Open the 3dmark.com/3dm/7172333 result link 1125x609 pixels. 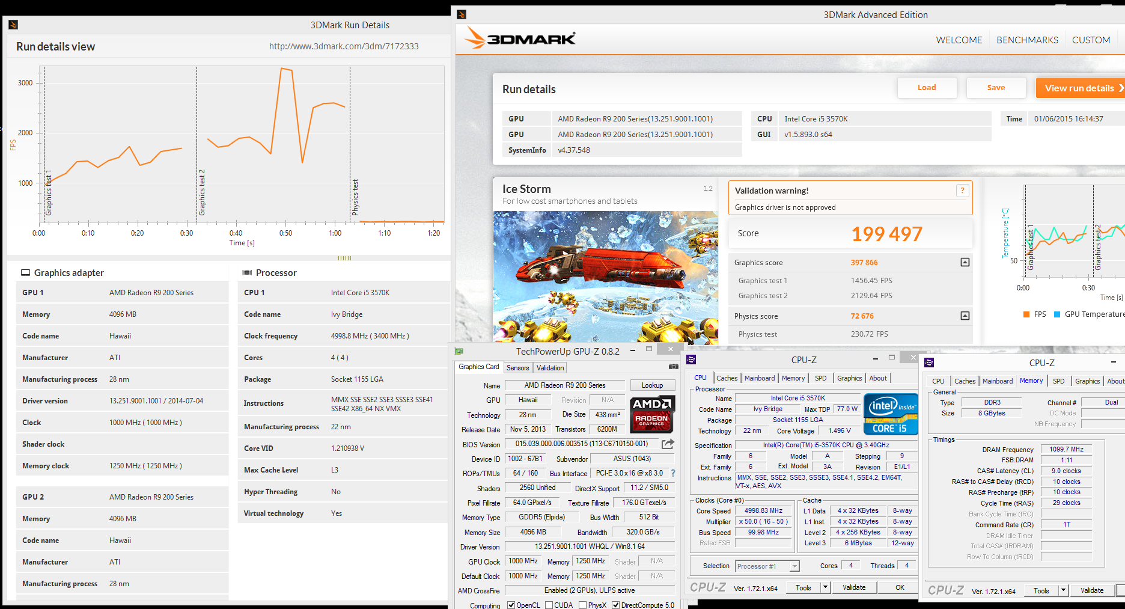point(344,46)
